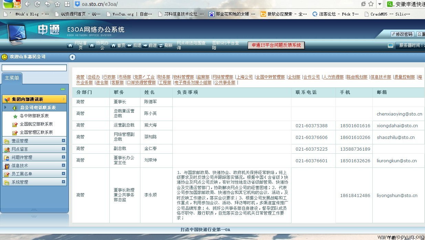Expand 信息技术 plus icon
Viewport: 425px width, 240px height.
point(63,165)
